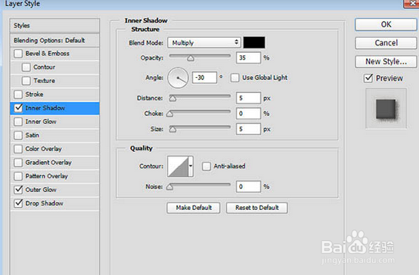The image size is (419, 275).
Task: Open the Contour picker dropdown arrow
Action: pos(191,166)
